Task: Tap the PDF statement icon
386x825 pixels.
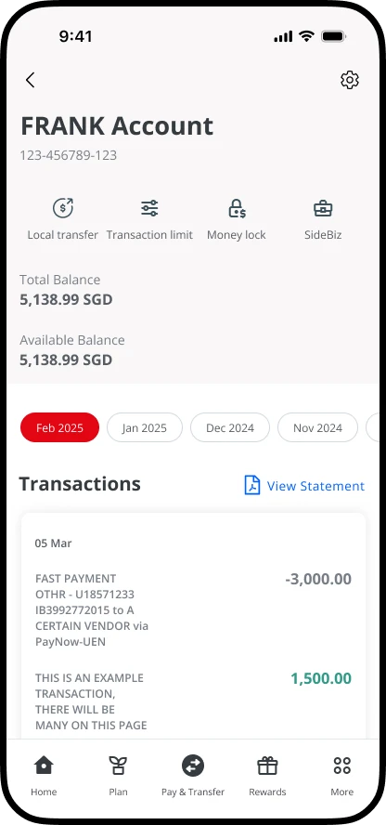Action: point(252,485)
